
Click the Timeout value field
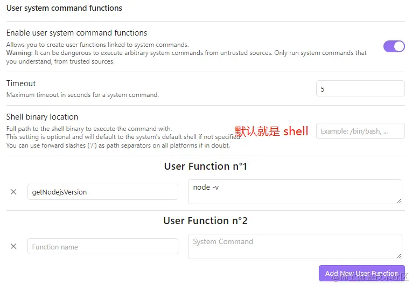pyautogui.click(x=360, y=88)
